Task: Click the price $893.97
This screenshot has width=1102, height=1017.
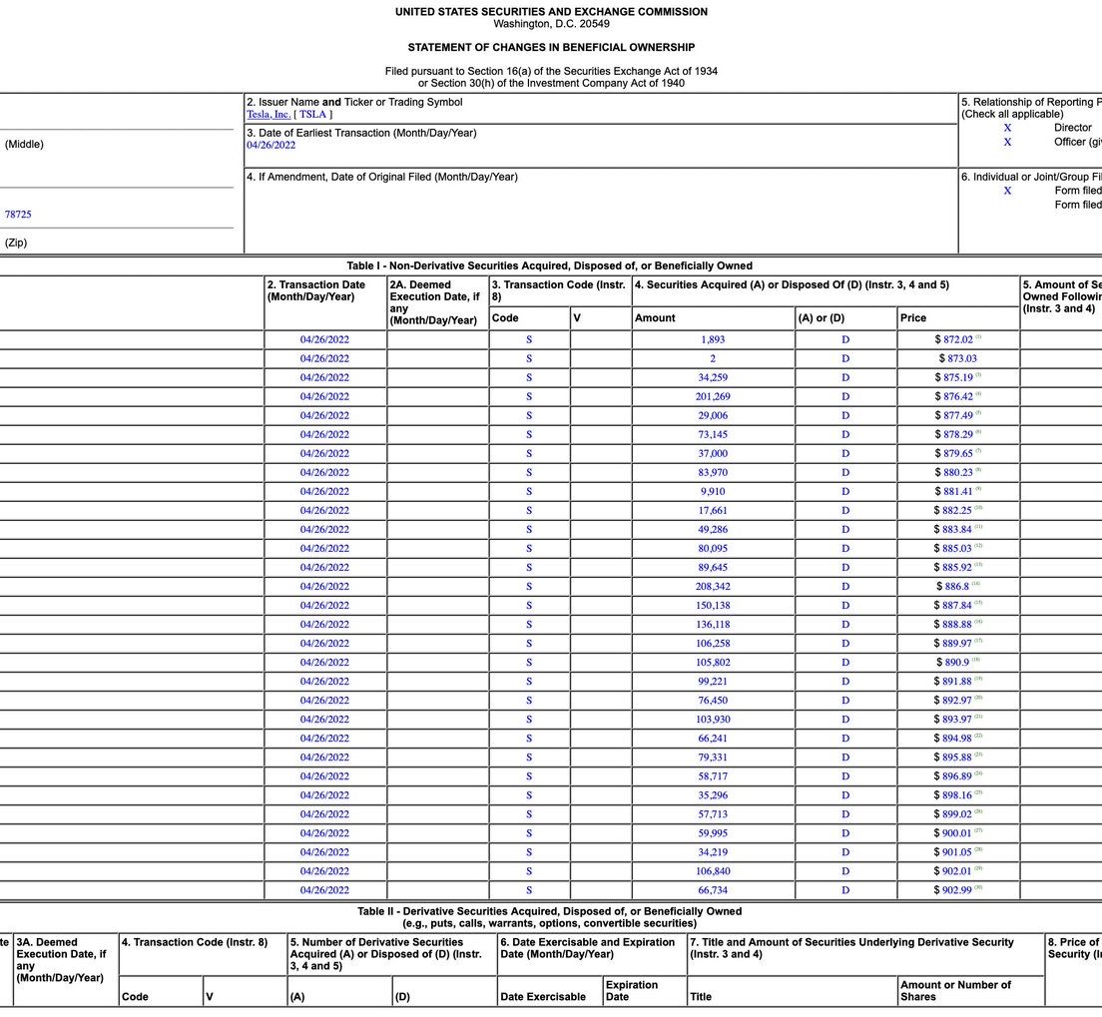Action: [x=953, y=719]
